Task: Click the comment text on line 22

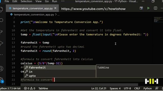Action: (37, 80)
